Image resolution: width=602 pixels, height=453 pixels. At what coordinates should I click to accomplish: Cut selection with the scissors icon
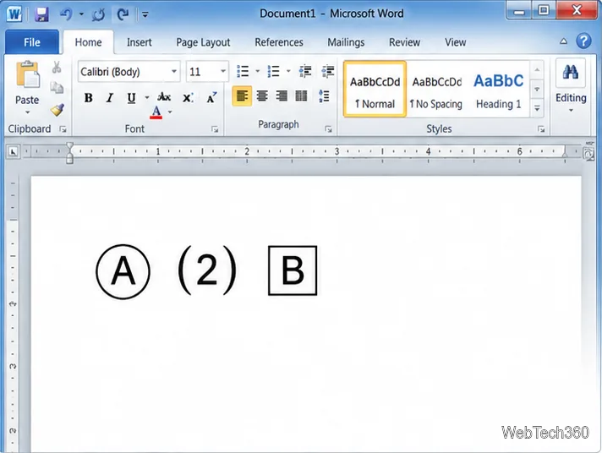tap(57, 67)
